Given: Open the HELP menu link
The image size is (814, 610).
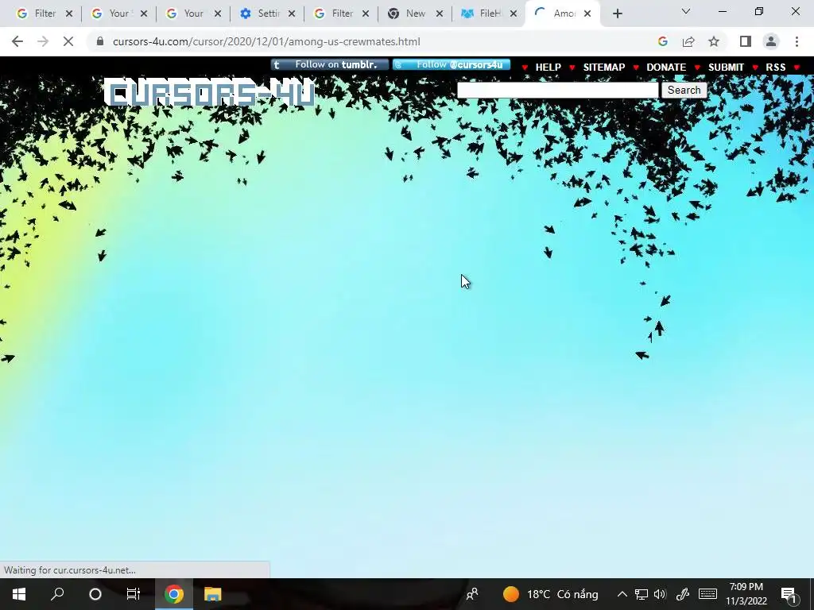Looking at the screenshot, I should tap(548, 68).
